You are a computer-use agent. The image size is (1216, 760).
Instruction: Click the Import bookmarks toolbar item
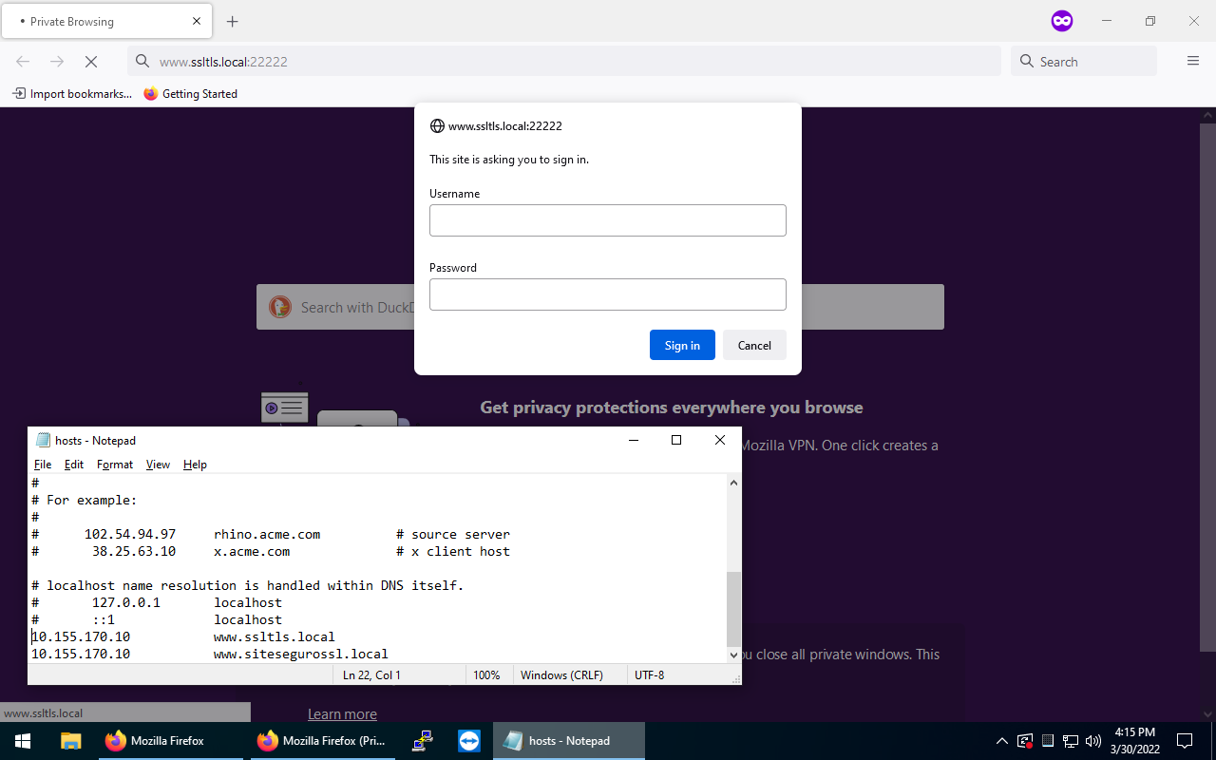coord(72,94)
